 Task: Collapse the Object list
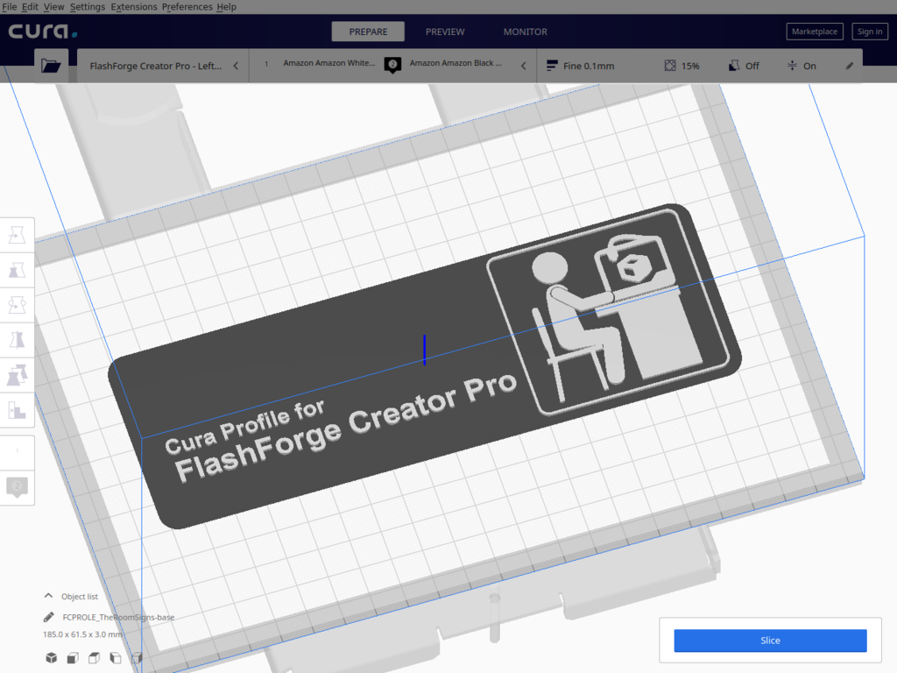[49, 596]
